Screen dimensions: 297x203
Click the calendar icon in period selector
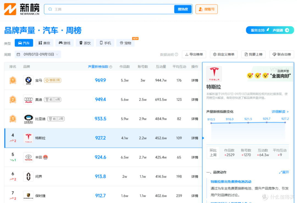pyautogui.click(x=18, y=54)
